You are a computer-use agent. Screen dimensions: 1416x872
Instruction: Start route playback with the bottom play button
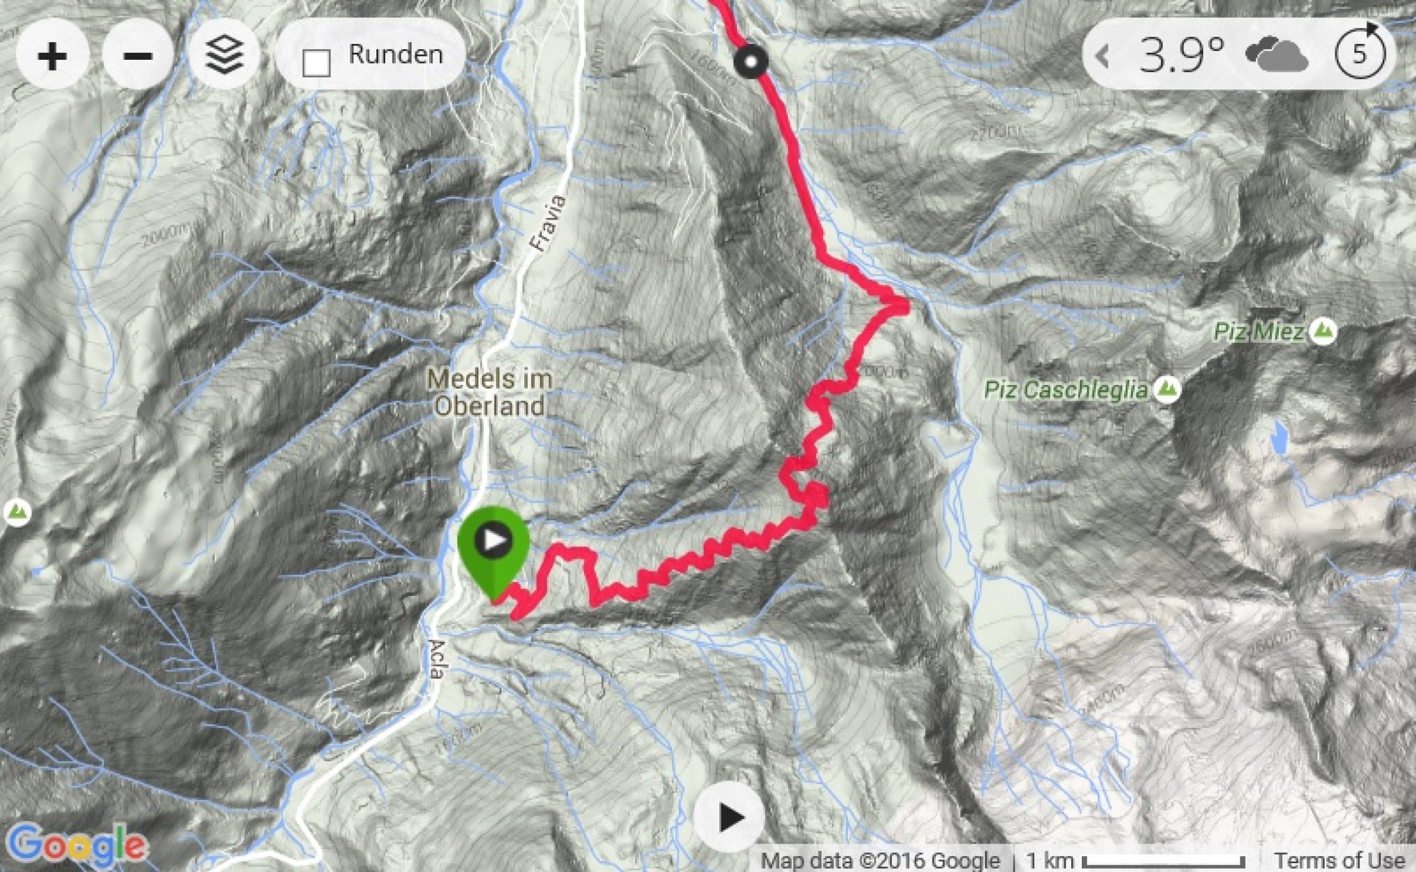tap(730, 817)
